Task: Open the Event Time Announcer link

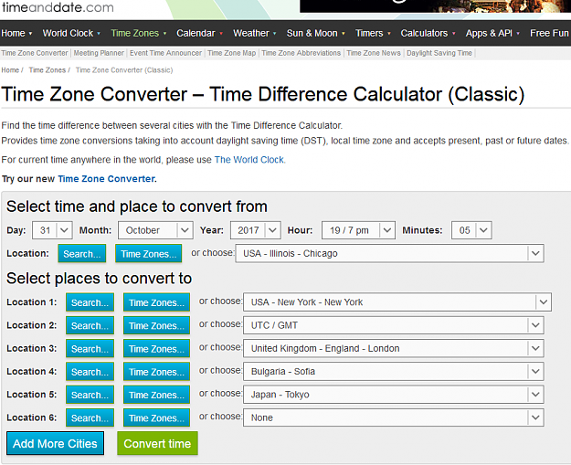Action: coord(165,53)
